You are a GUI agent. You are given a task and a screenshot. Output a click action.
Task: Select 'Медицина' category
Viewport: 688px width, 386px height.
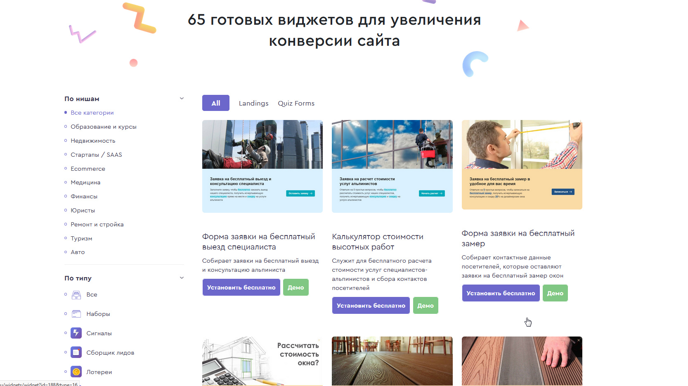(85, 182)
